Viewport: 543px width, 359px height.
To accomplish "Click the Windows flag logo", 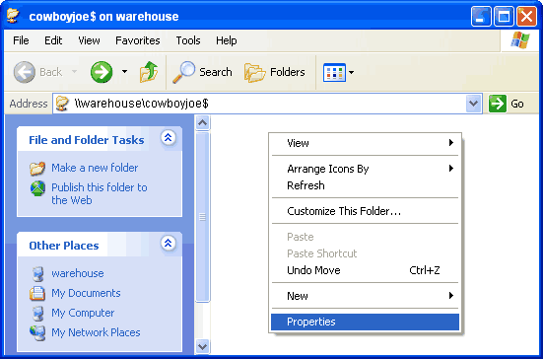I will 520,40.
